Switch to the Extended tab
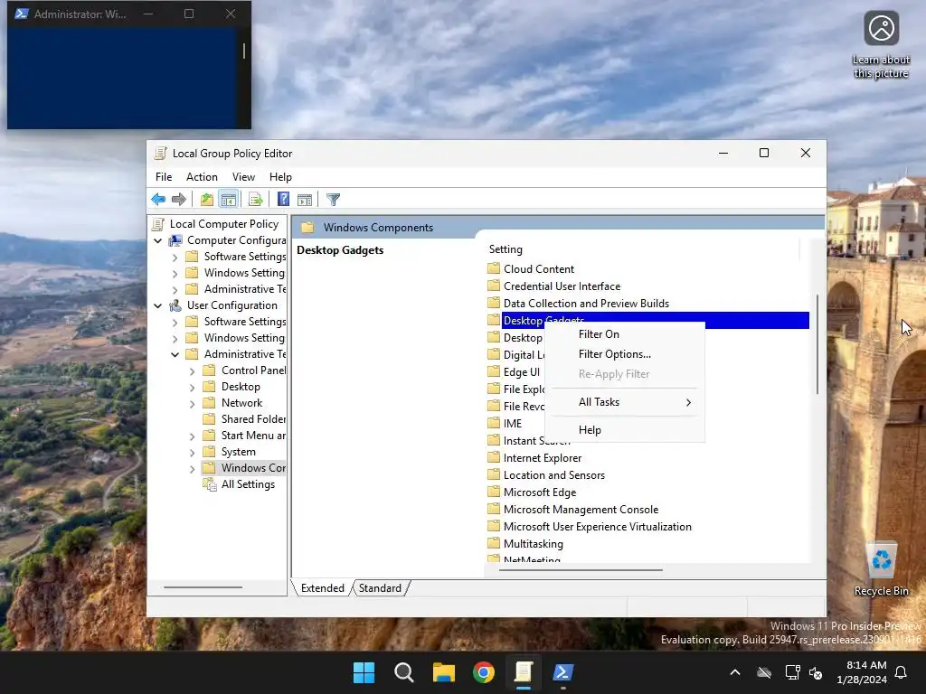 pos(323,587)
